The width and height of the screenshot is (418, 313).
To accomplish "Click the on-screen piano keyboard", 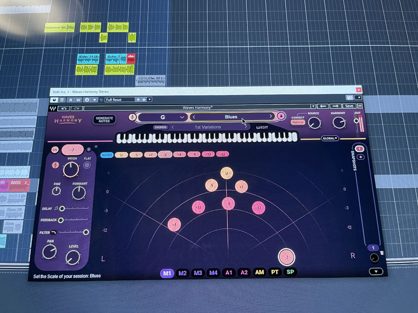I will pos(207,138).
